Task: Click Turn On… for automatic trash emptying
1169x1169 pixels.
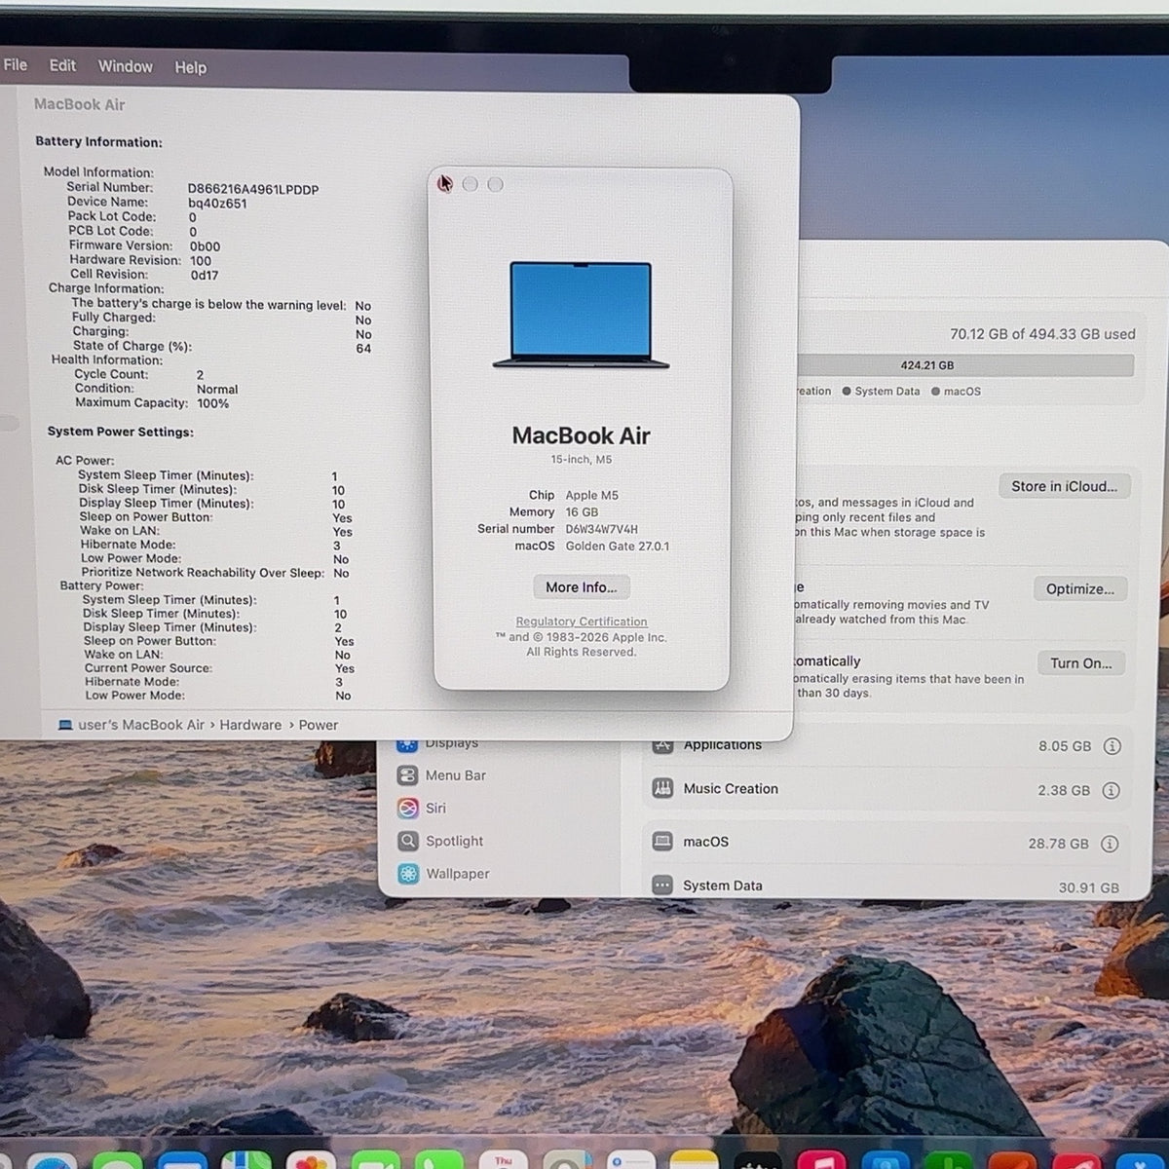Action: click(x=1081, y=663)
